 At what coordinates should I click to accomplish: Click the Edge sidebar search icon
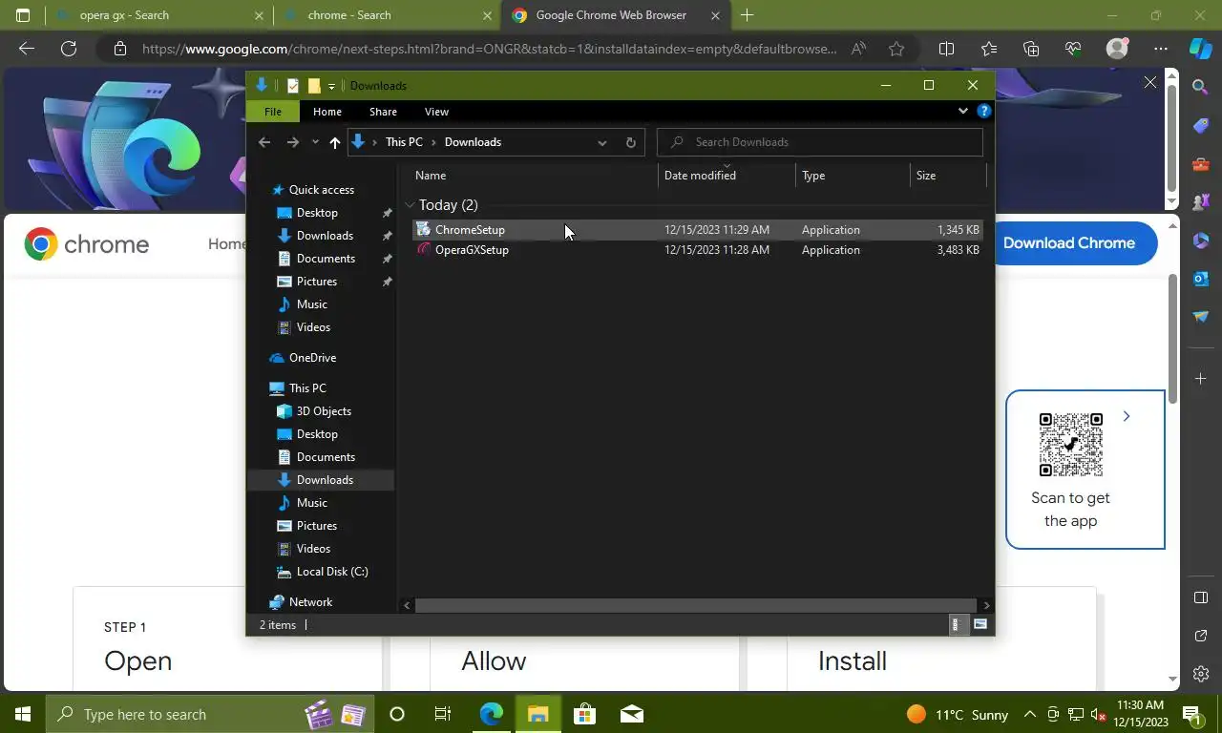(x=1201, y=87)
